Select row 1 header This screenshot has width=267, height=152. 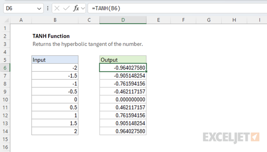(5, 28)
